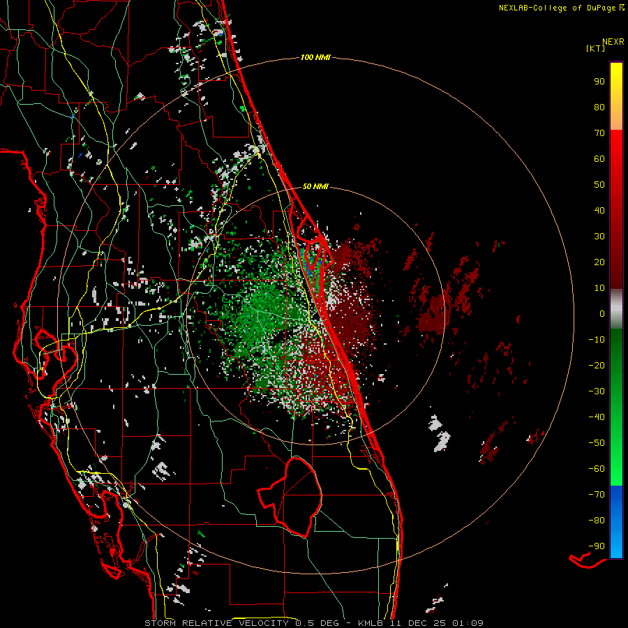
Task: Click the red segment of the color bar
Action: [x=616, y=209]
